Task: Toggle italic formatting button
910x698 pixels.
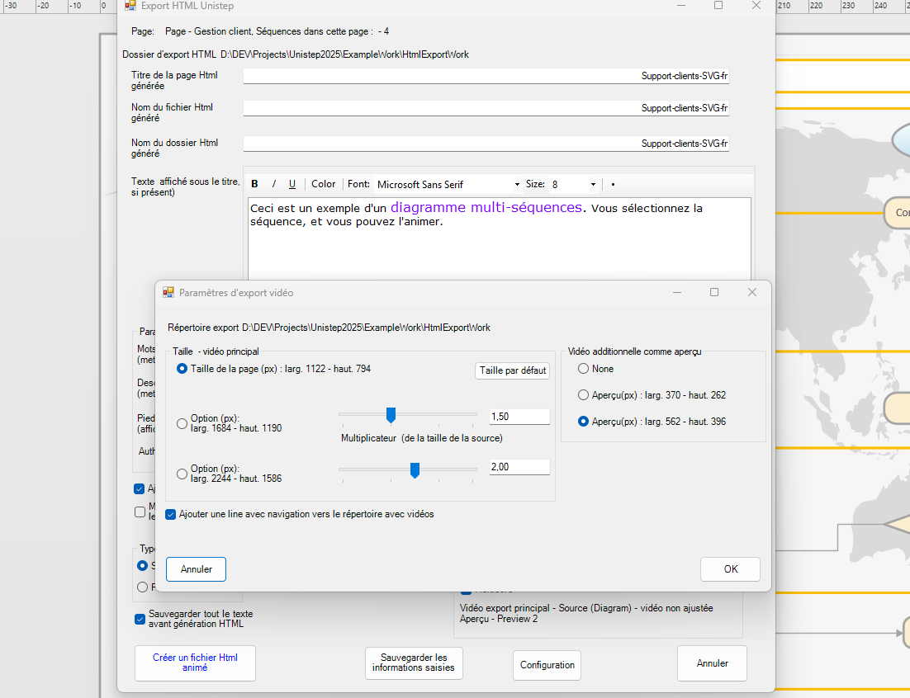Action: click(x=273, y=184)
